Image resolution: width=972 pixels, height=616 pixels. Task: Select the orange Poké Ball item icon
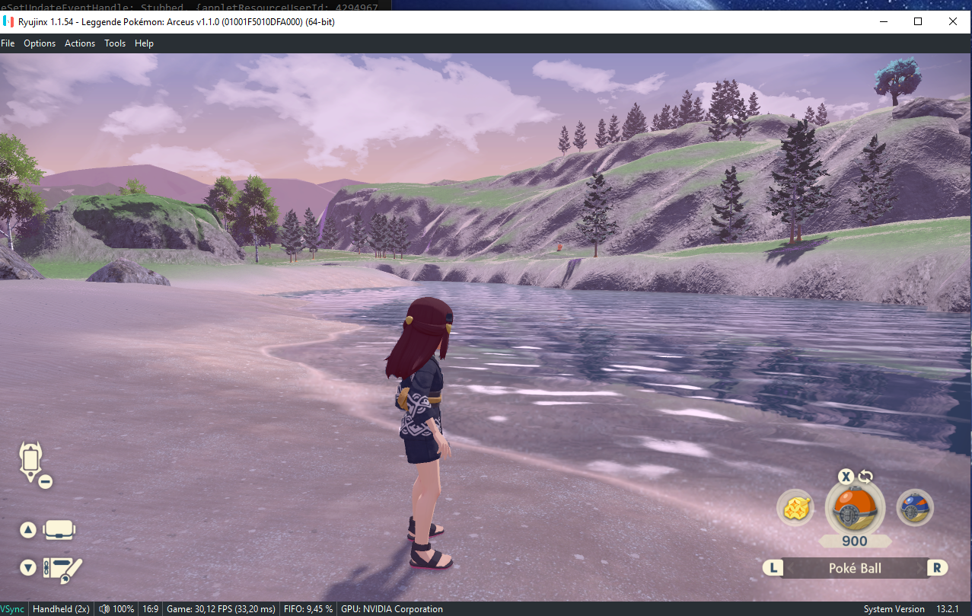[x=855, y=508]
